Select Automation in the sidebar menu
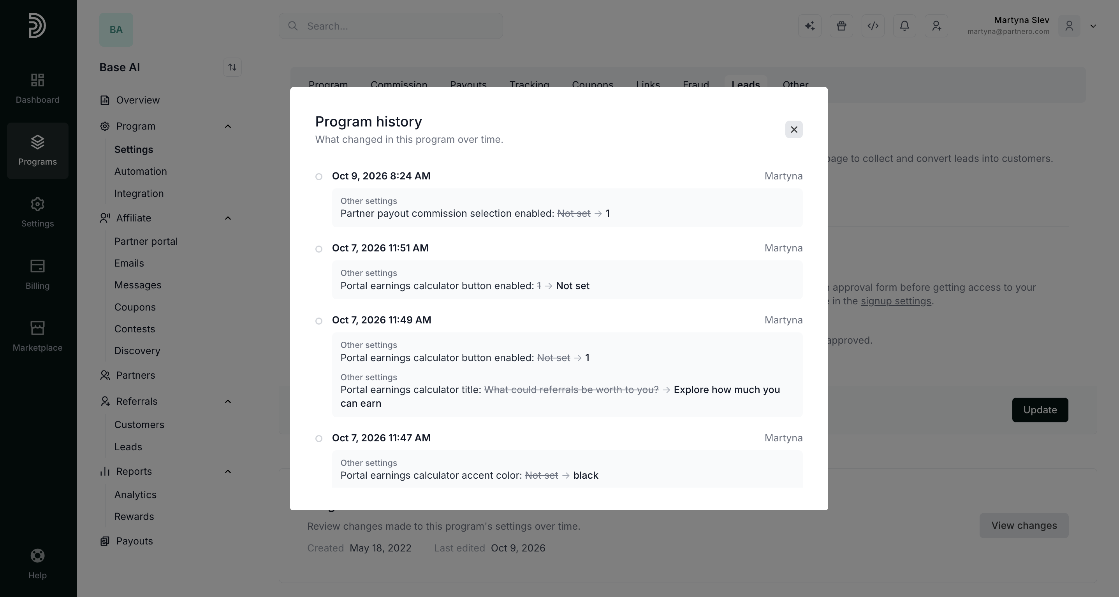Screen dimensions: 1119x597 pyautogui.click(x=140, y=172)
